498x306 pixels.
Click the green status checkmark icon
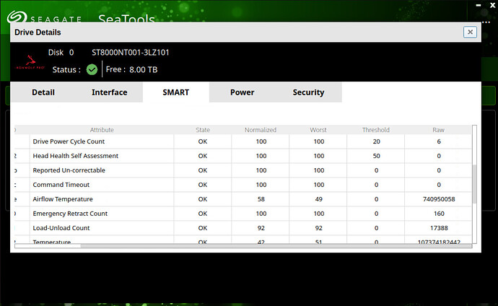pyautogui.click(x=92, y=69)
